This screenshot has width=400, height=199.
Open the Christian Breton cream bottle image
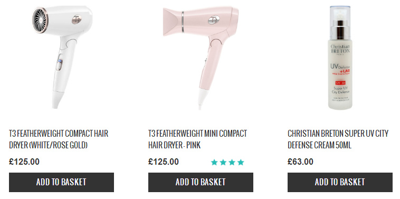(x=340, y=58)
